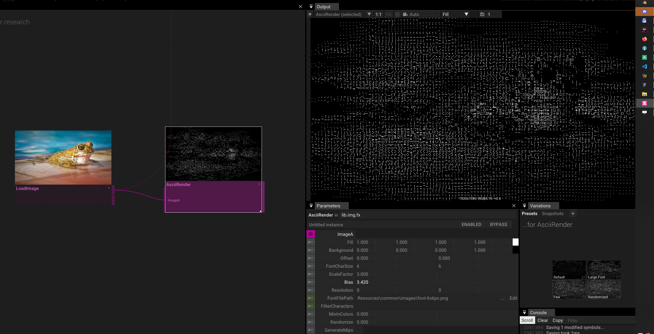Close the Parameters panel with X
Screen dimensions: 654x334
(x=514, y=206)
